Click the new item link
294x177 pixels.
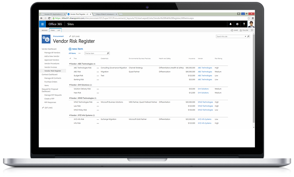[x=77, y=49]
